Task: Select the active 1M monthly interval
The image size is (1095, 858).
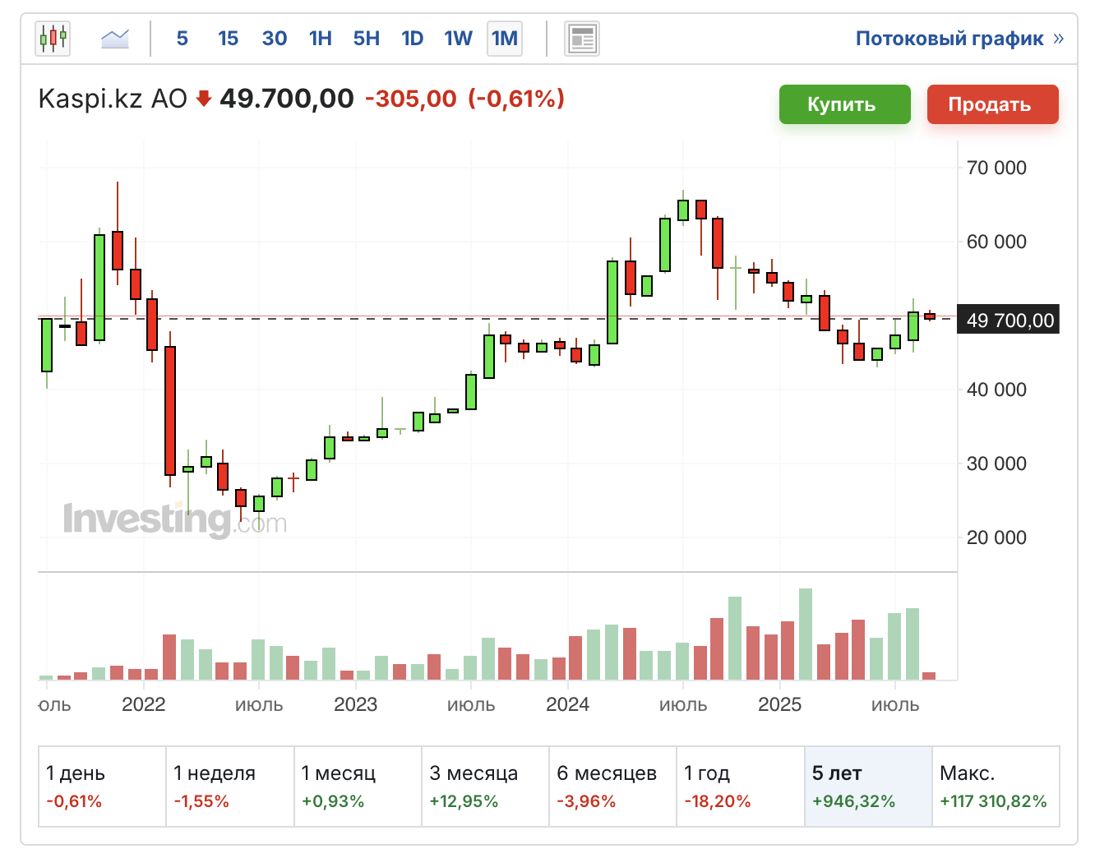Action: tap(505, 39)
